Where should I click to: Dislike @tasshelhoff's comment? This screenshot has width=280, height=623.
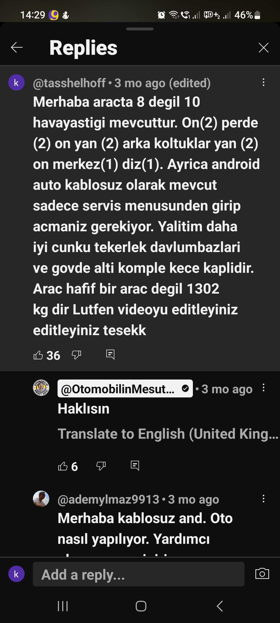(x=76, y=355)
